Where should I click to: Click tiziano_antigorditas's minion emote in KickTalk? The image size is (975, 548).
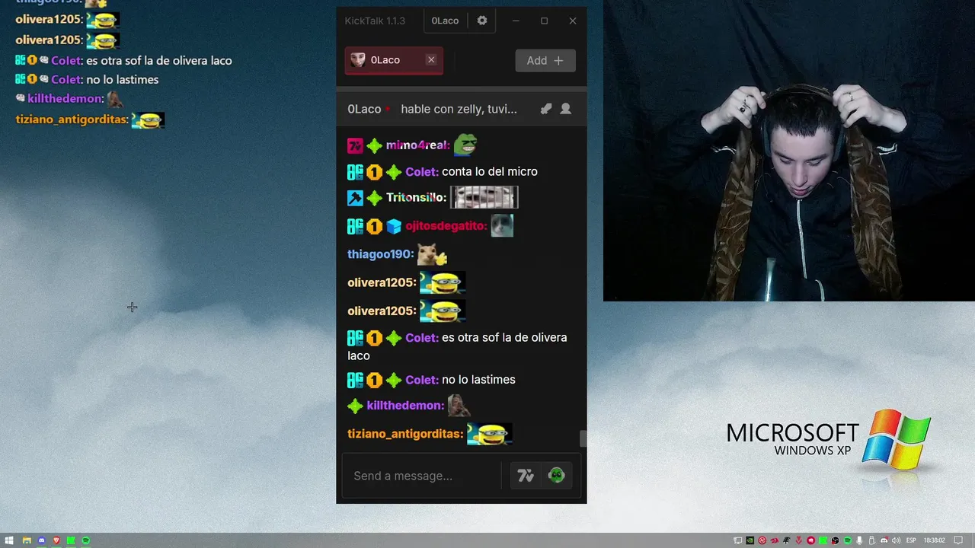point(489,434)
